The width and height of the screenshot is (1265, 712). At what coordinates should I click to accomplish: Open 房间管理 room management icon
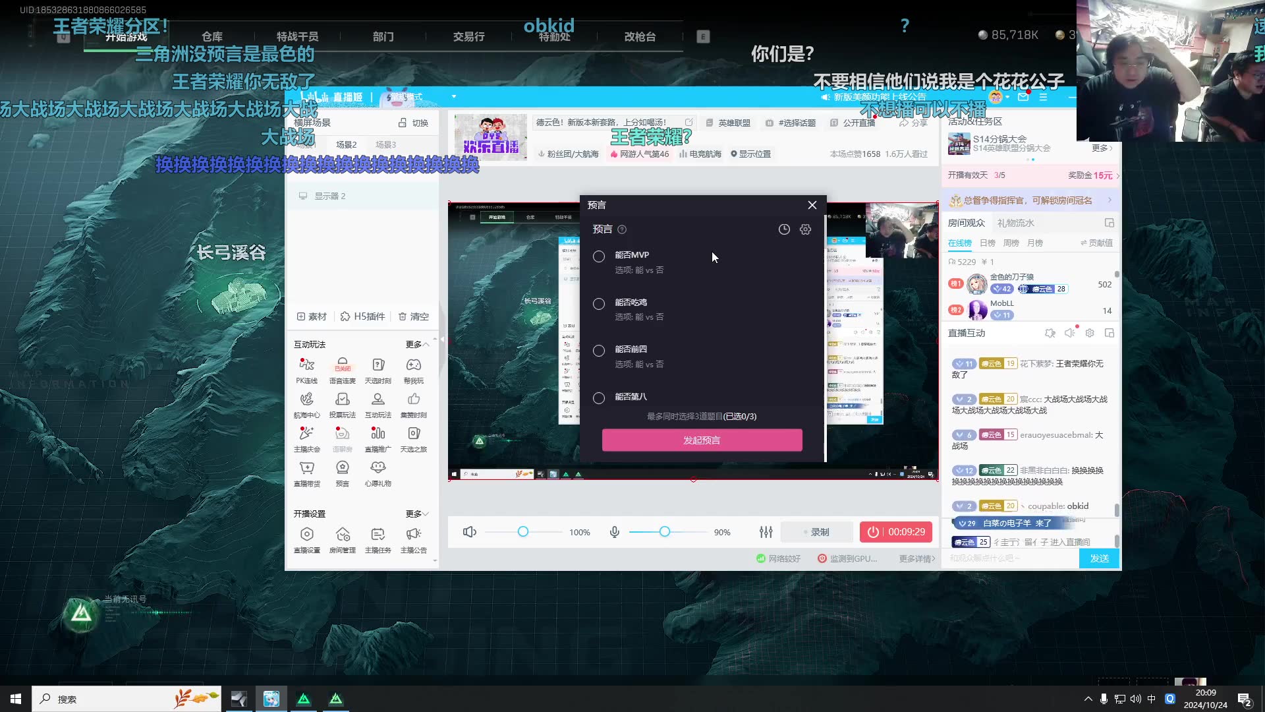pos(342,539)
